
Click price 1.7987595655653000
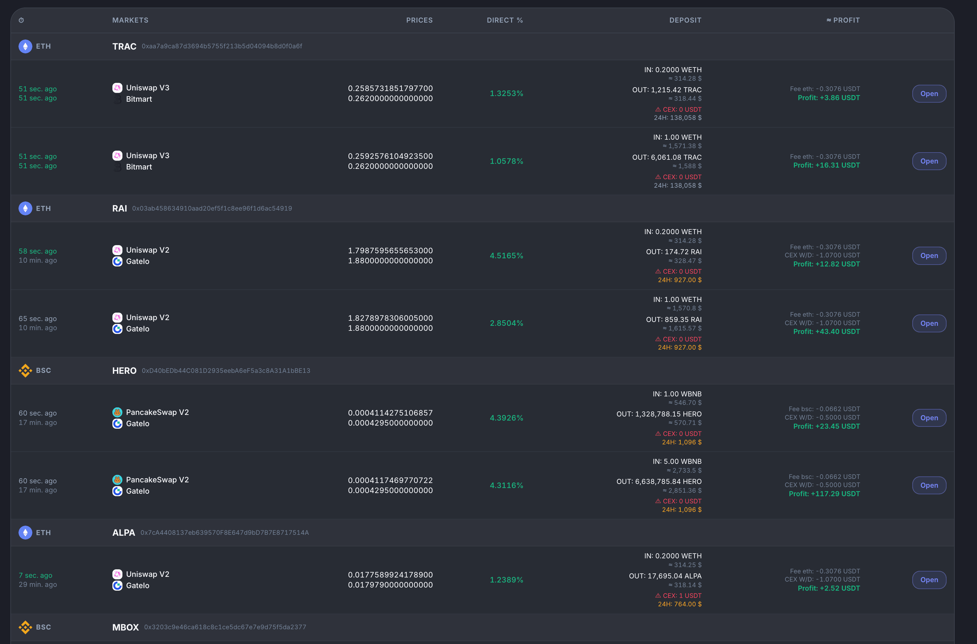[x=390, y=250]
